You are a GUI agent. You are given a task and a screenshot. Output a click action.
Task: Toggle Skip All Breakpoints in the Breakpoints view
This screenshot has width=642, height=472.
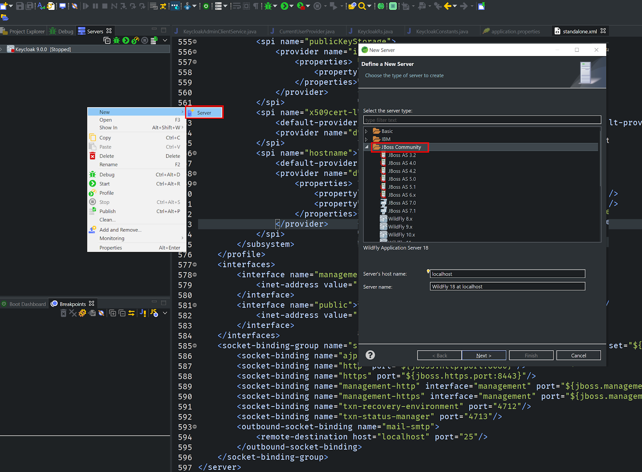[101, 313]
